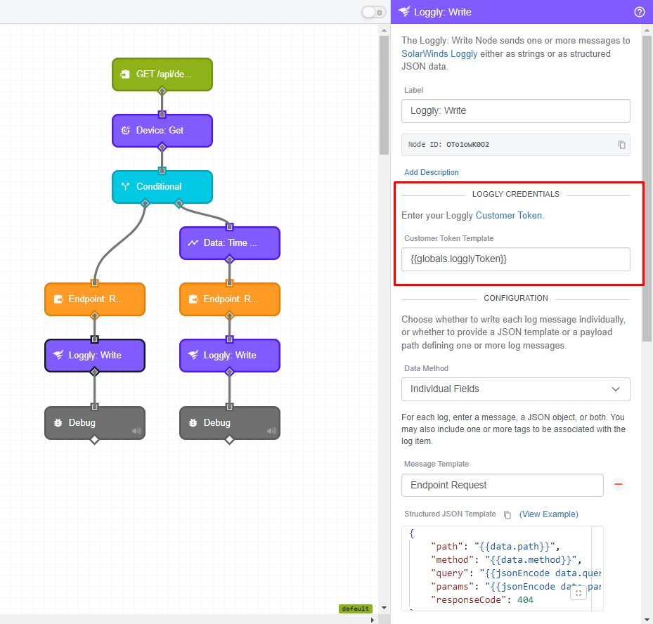Edit the Label input field

515,111
